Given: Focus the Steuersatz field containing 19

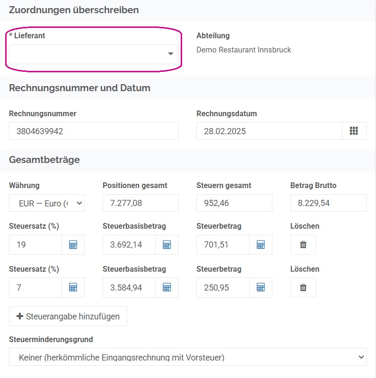Looking at the screenshot, I should [35, 245].
